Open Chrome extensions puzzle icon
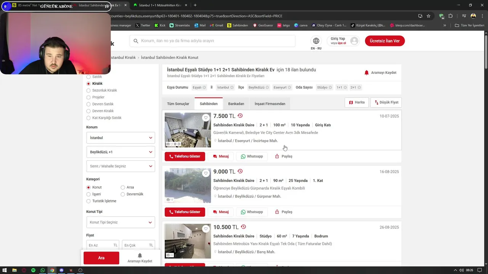The width and height of the screenshot is (488, 274). click(450, 16)
